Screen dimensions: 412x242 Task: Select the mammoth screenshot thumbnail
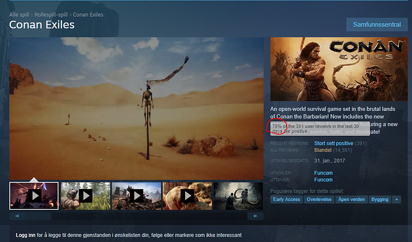[x=238, y=196]
